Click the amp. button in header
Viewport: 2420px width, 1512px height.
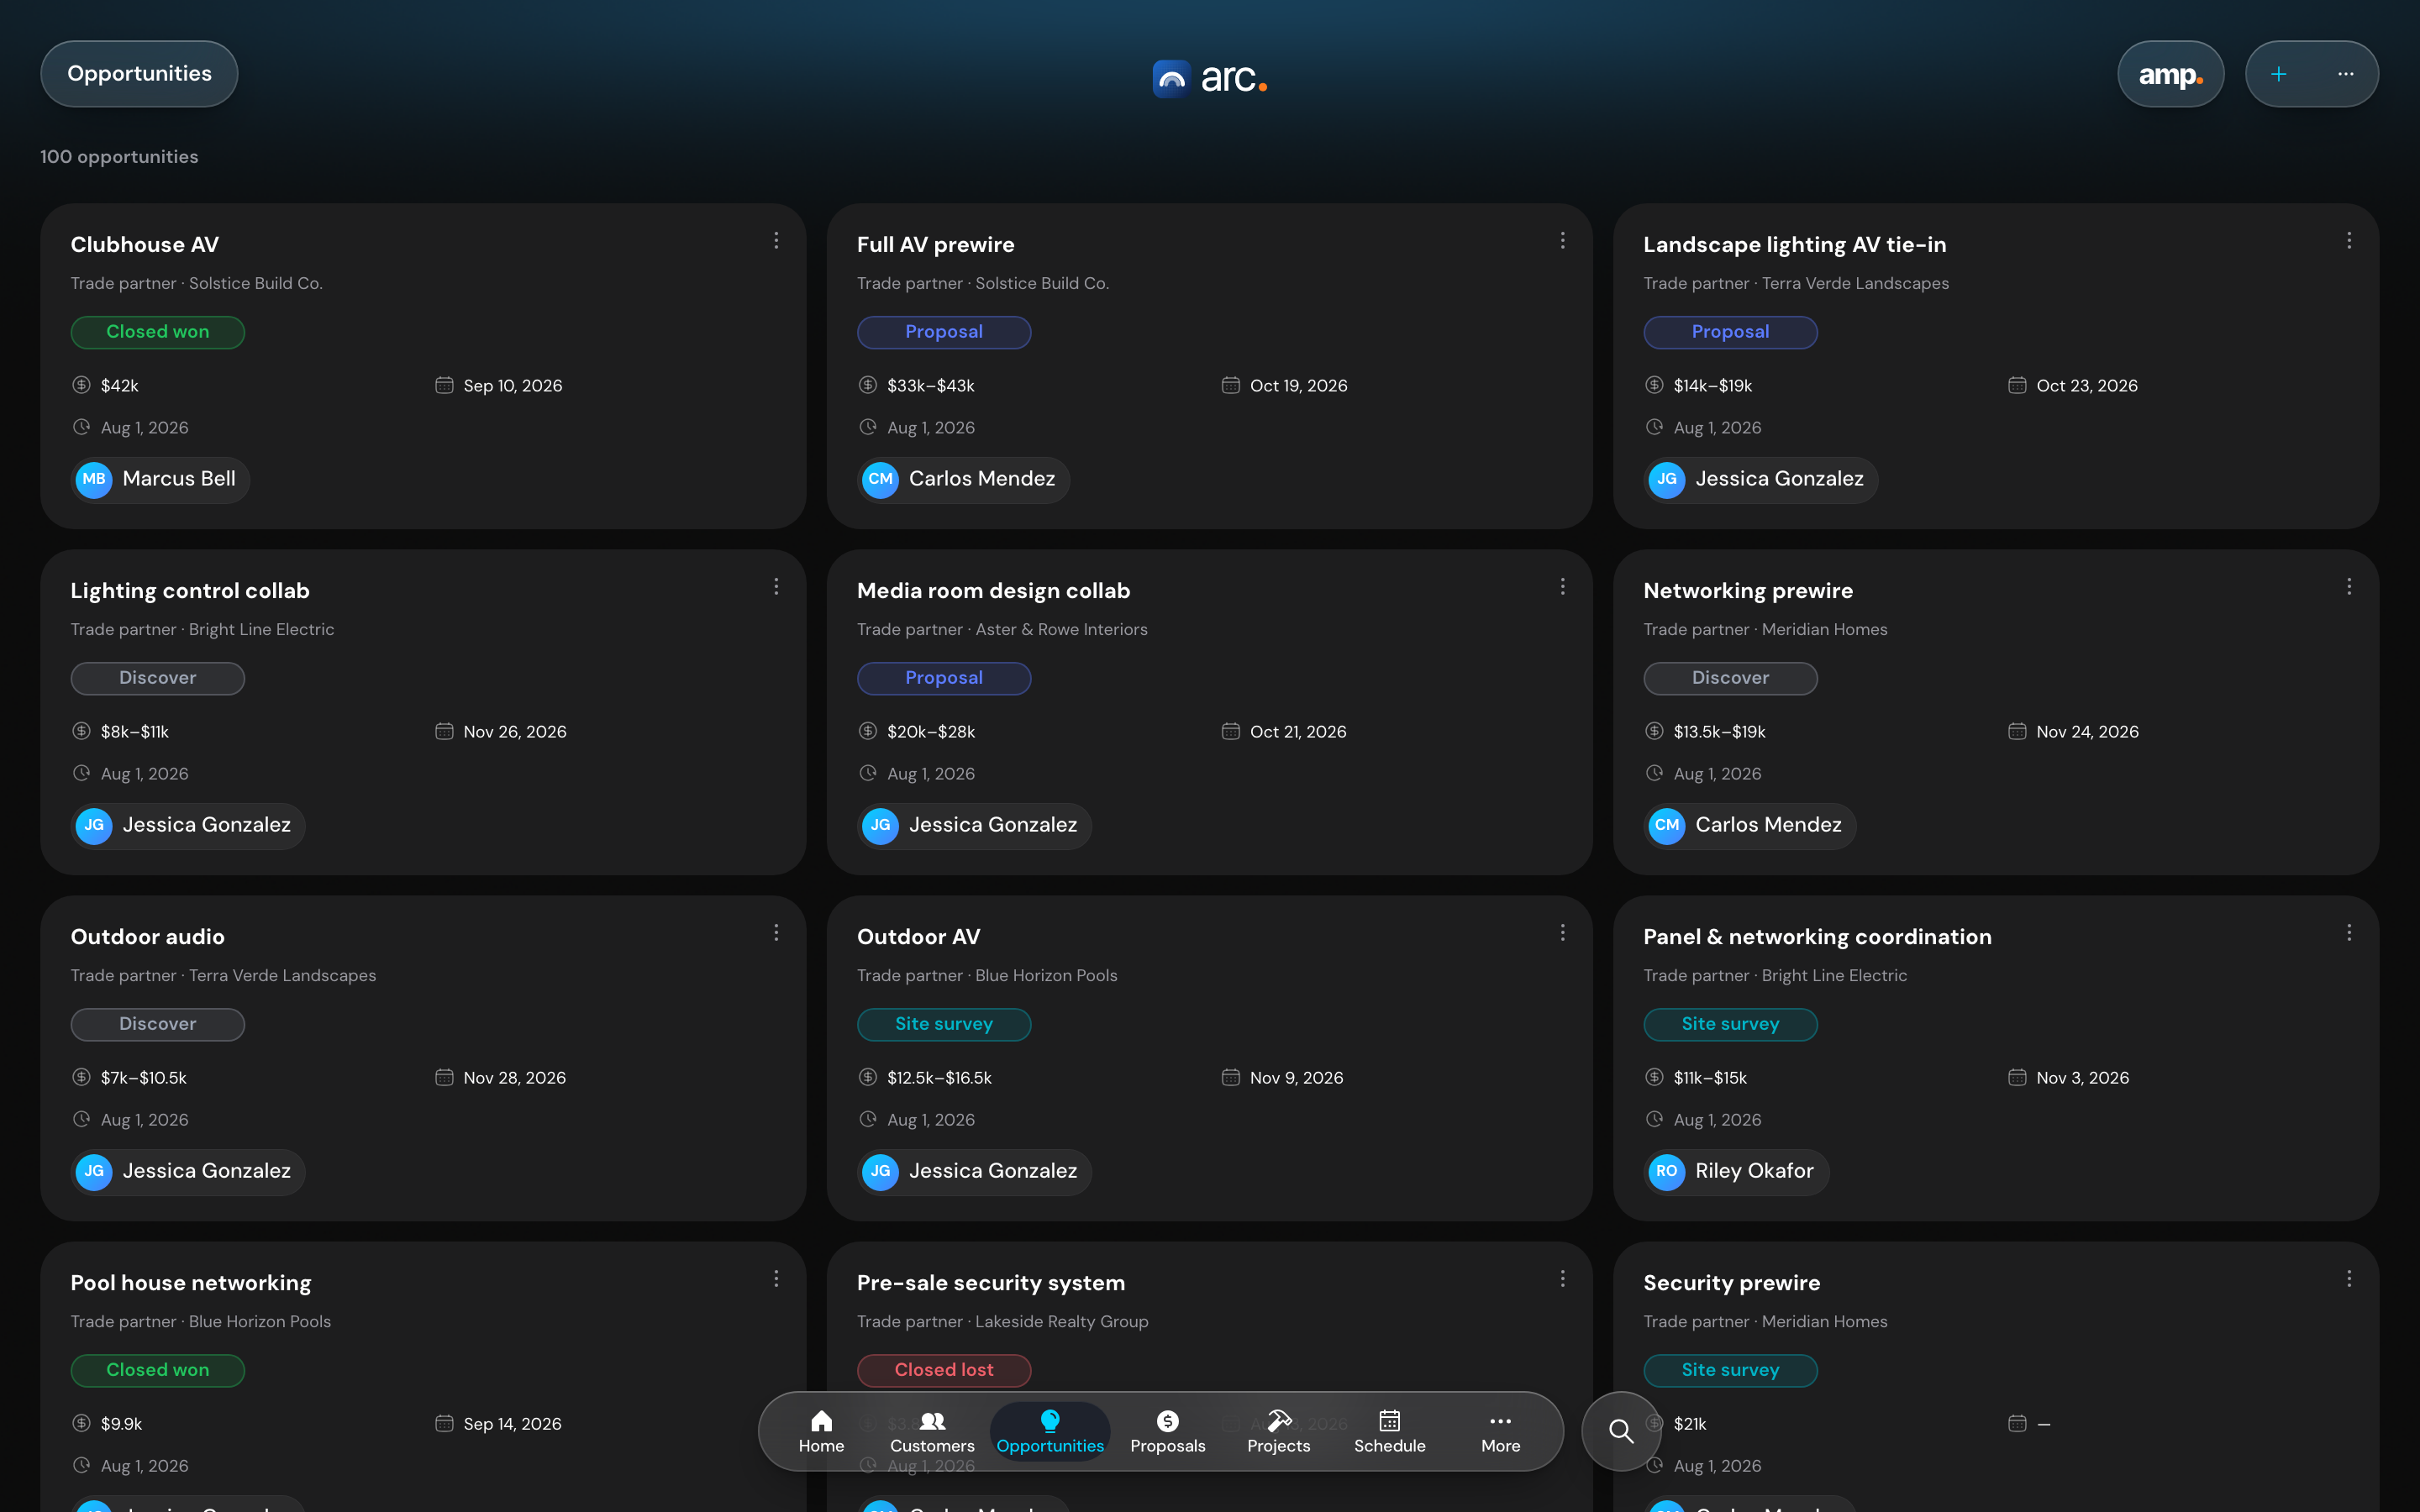[x=2170, y=74]
